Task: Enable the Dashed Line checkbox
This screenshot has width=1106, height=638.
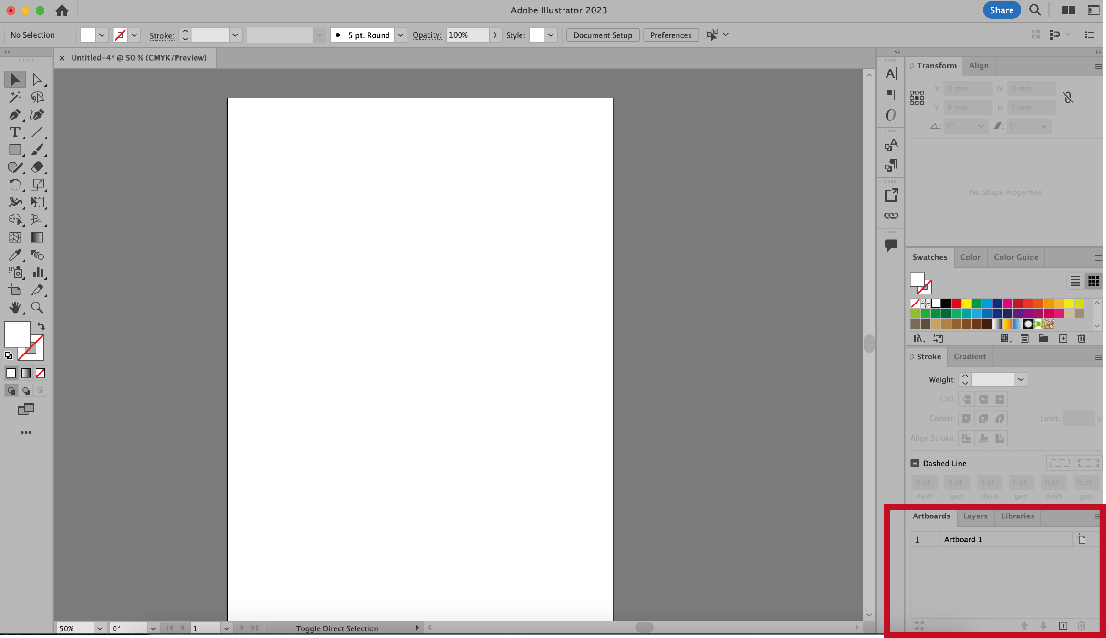Action: [x=915, y=463]
